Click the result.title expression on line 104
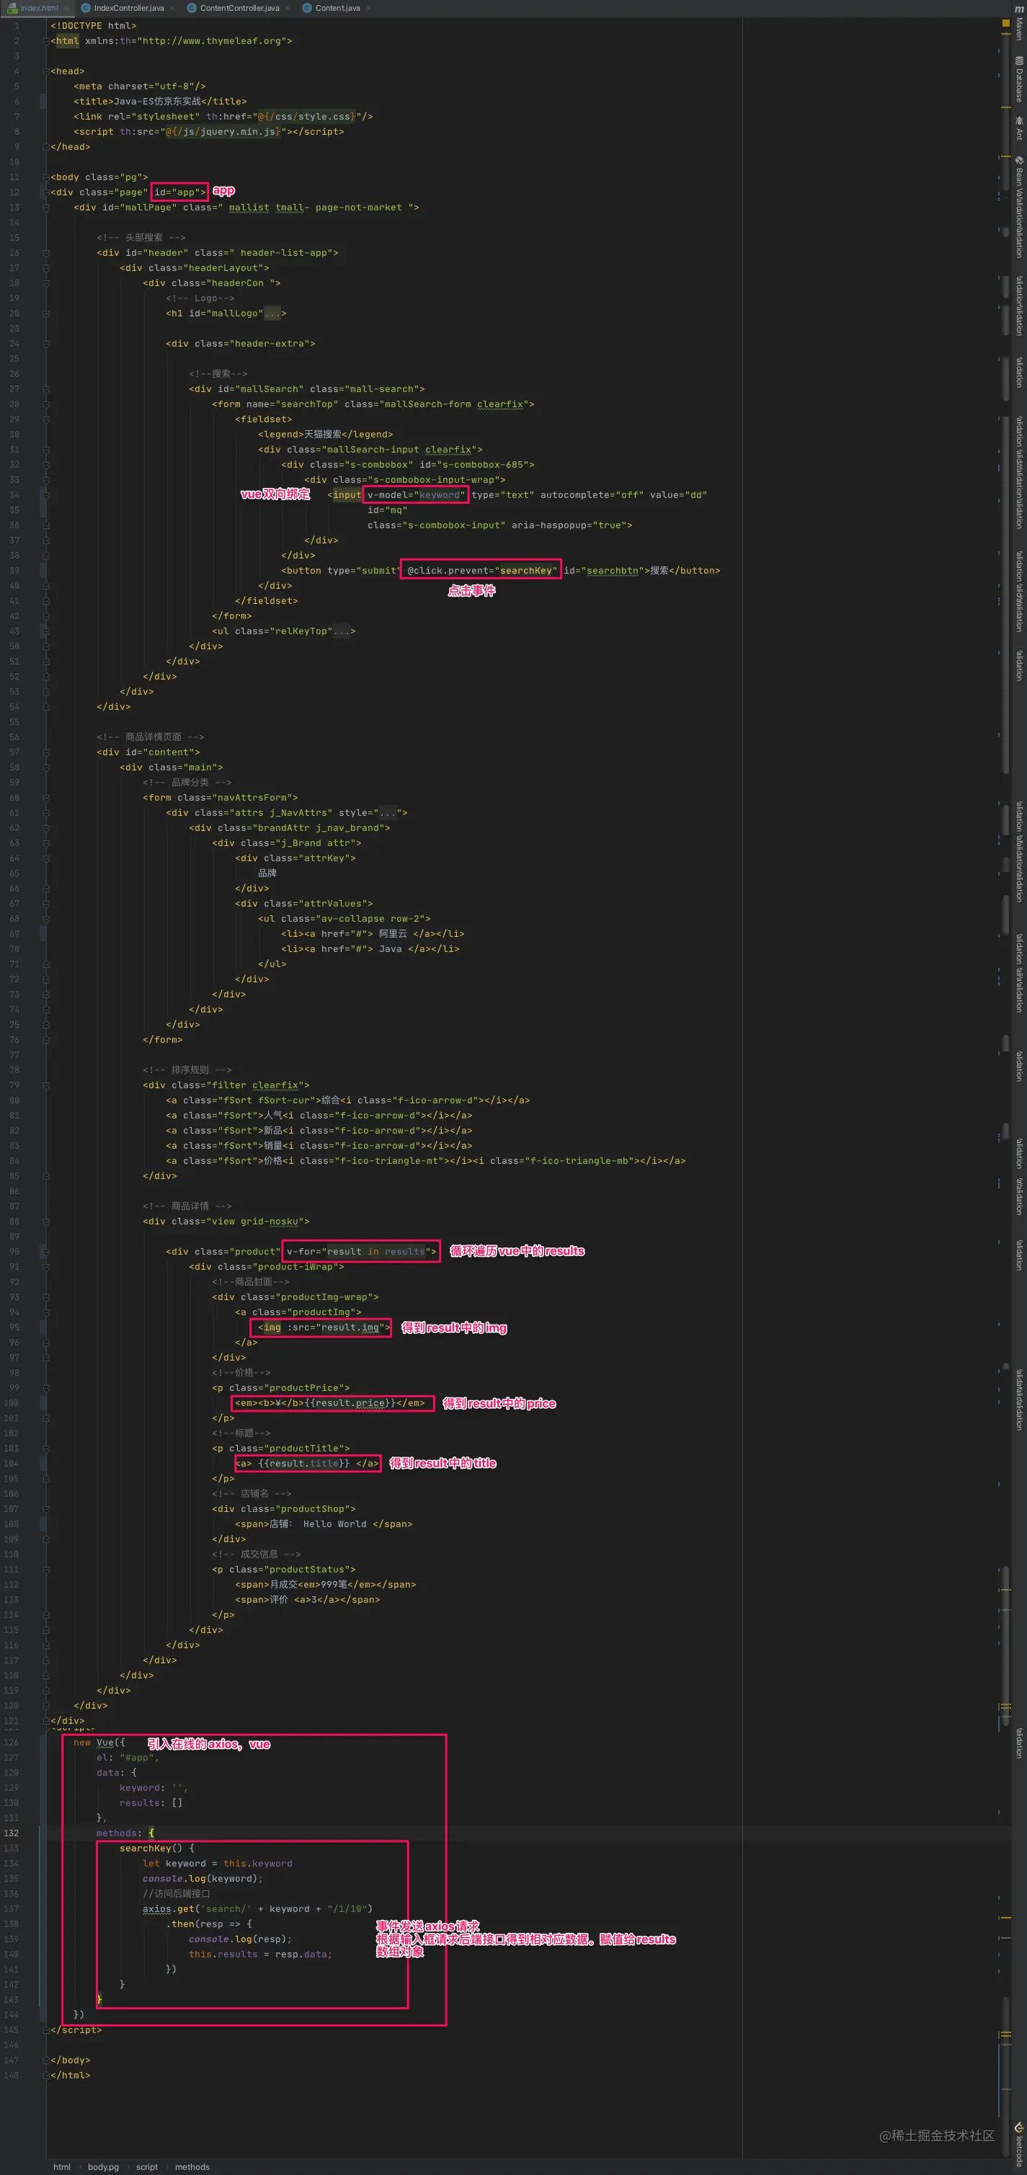Image resolution: width=1027 pixels, height=2175 pixels. pyautogui.click(x=304, y=1463)
